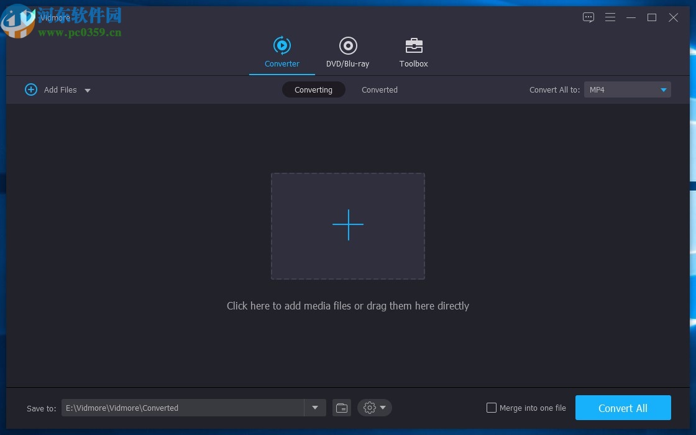
Task: Click the Add Files plus icon
Action: 31,89
